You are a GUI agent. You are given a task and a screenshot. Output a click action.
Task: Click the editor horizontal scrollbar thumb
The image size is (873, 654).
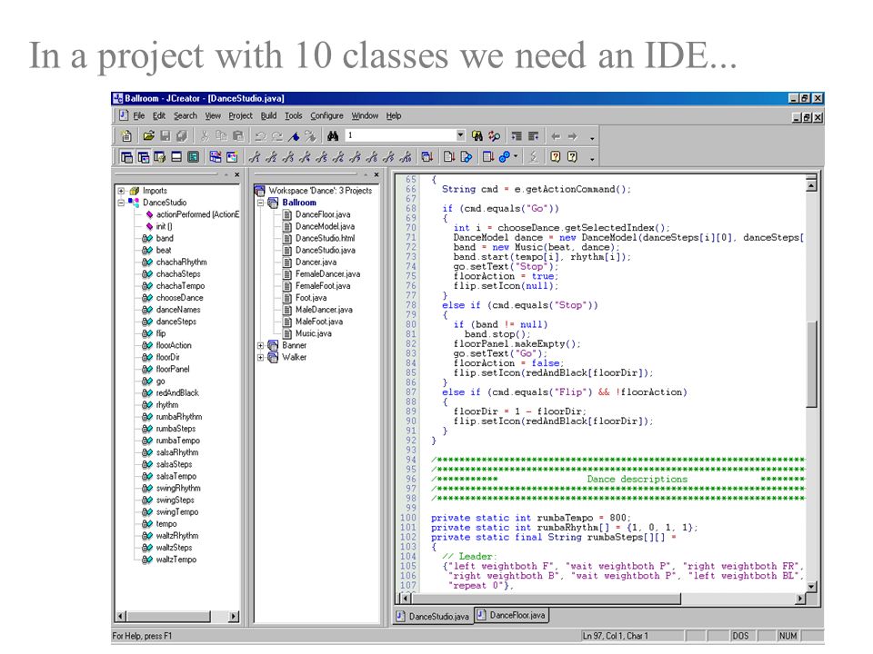point(546,599)
